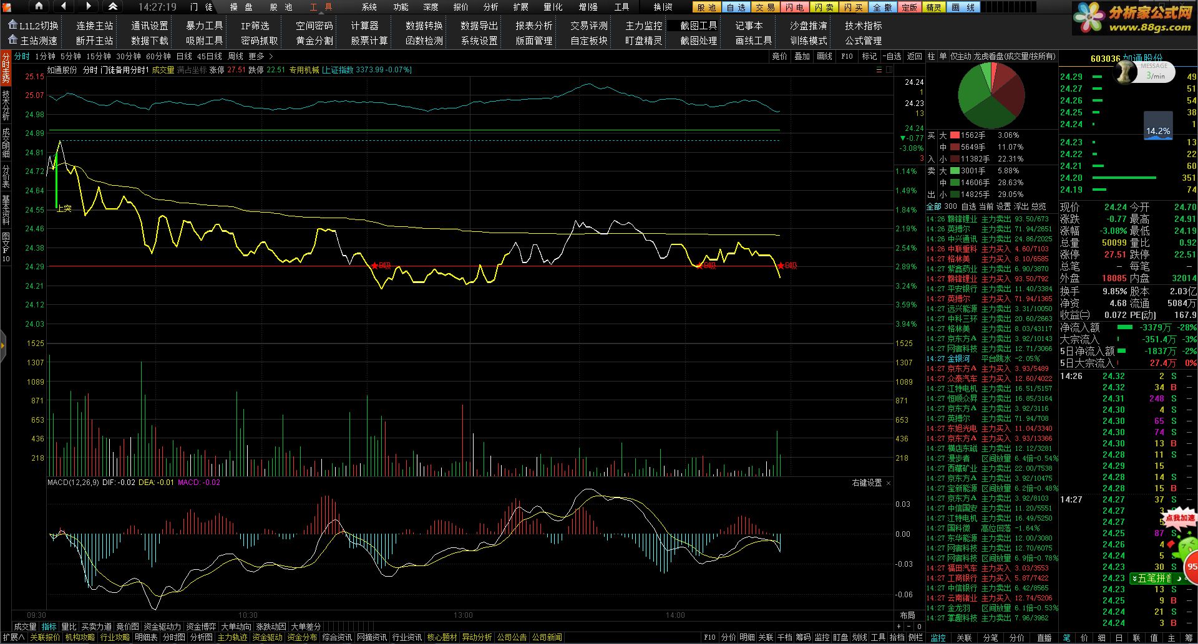The width and height of the screenshot is (1198, 644).
Task: Reset zoom with the 0 button
Action: pos(919,627)
